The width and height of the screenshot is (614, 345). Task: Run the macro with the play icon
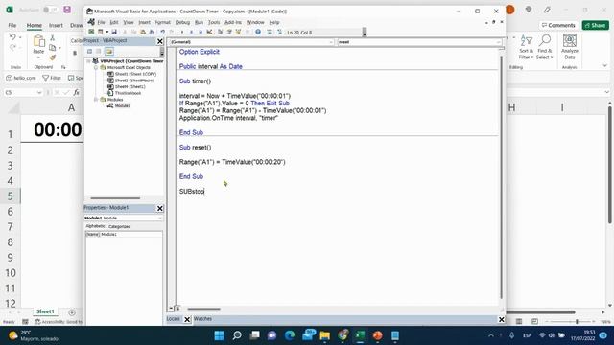coord(182,32)
